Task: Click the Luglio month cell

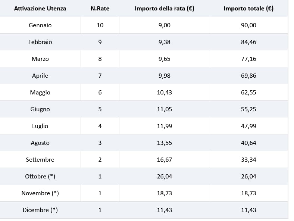Action: tap(40, 126)
